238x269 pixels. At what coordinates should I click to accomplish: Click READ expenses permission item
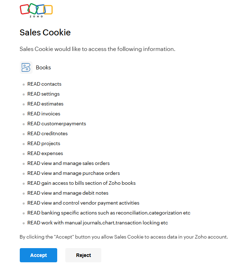pos(45,154)
